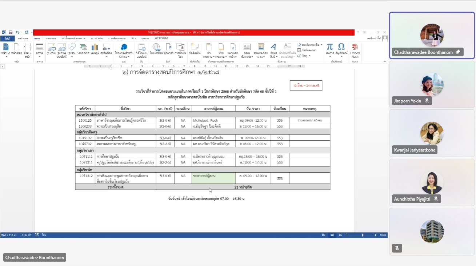Click the sign-in link at ribbon top right

[x=373, y=38]
